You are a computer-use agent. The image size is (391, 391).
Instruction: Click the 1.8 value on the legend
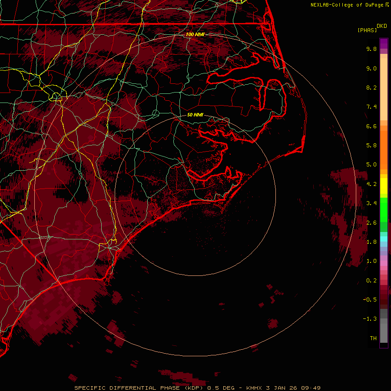pos(371,242)
